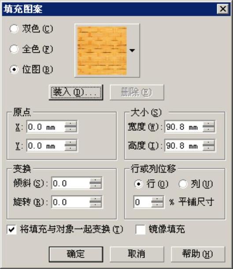Screen dimensions: 233x269
Task: Click the 取消 (Cancel) button
Action: click(137, 254)
